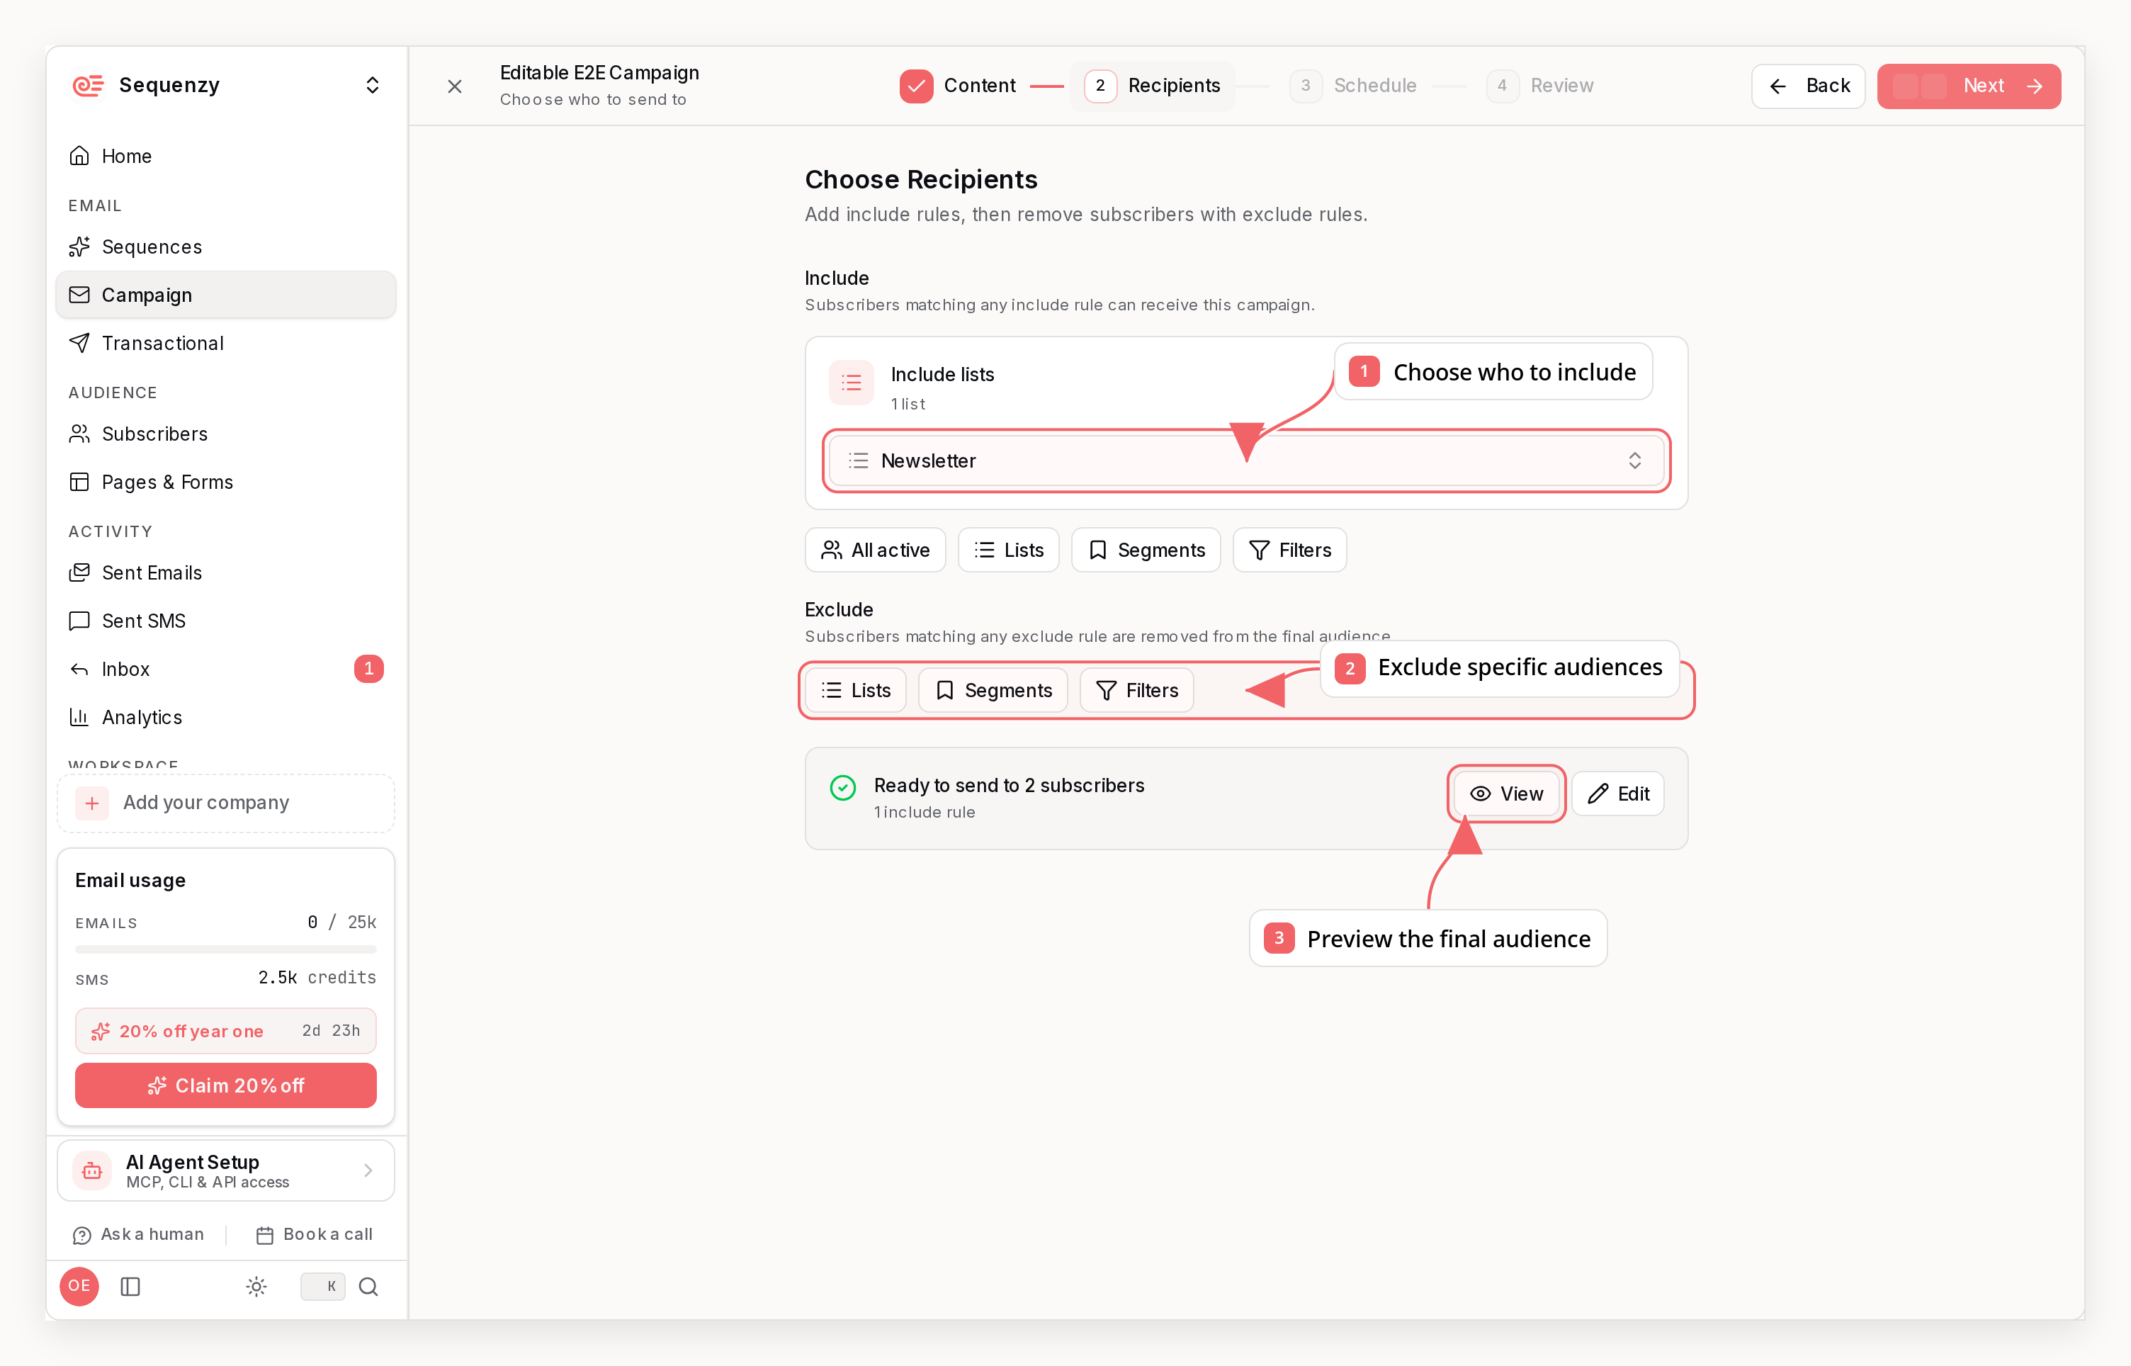Open the OE user avatar
The image size is (2131, 1366).
coord(79,1286)
